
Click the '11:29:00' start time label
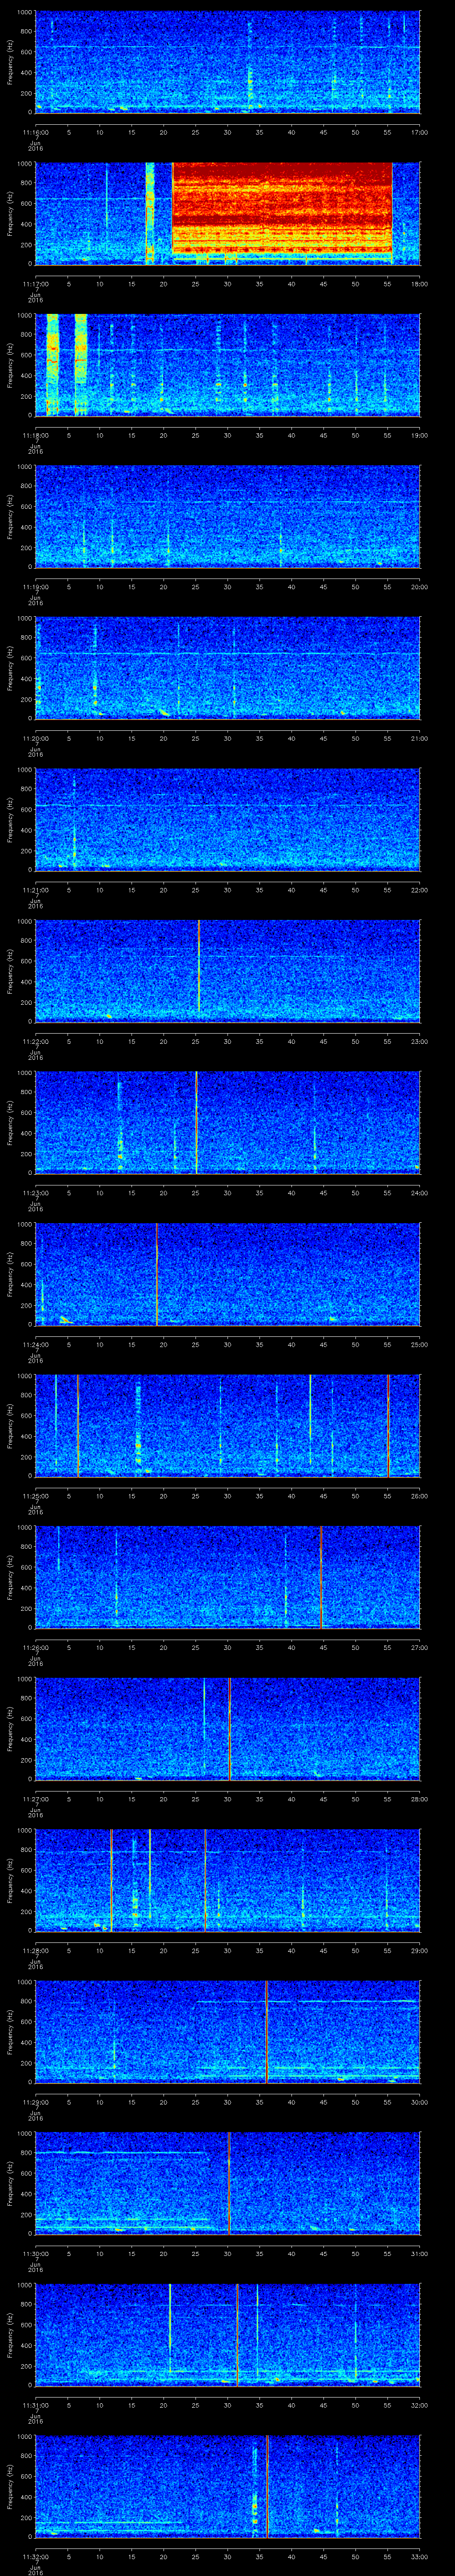36,2101
